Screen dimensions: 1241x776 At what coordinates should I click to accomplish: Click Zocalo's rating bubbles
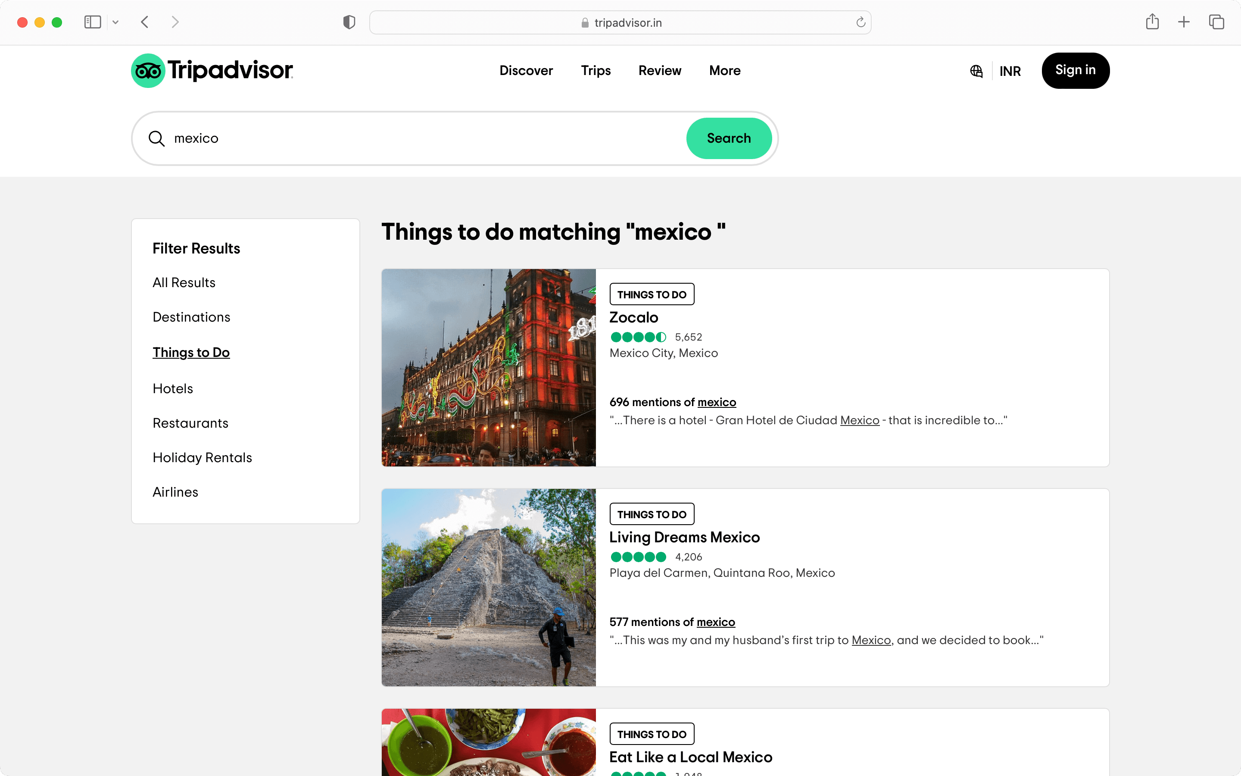click(638, 337)
